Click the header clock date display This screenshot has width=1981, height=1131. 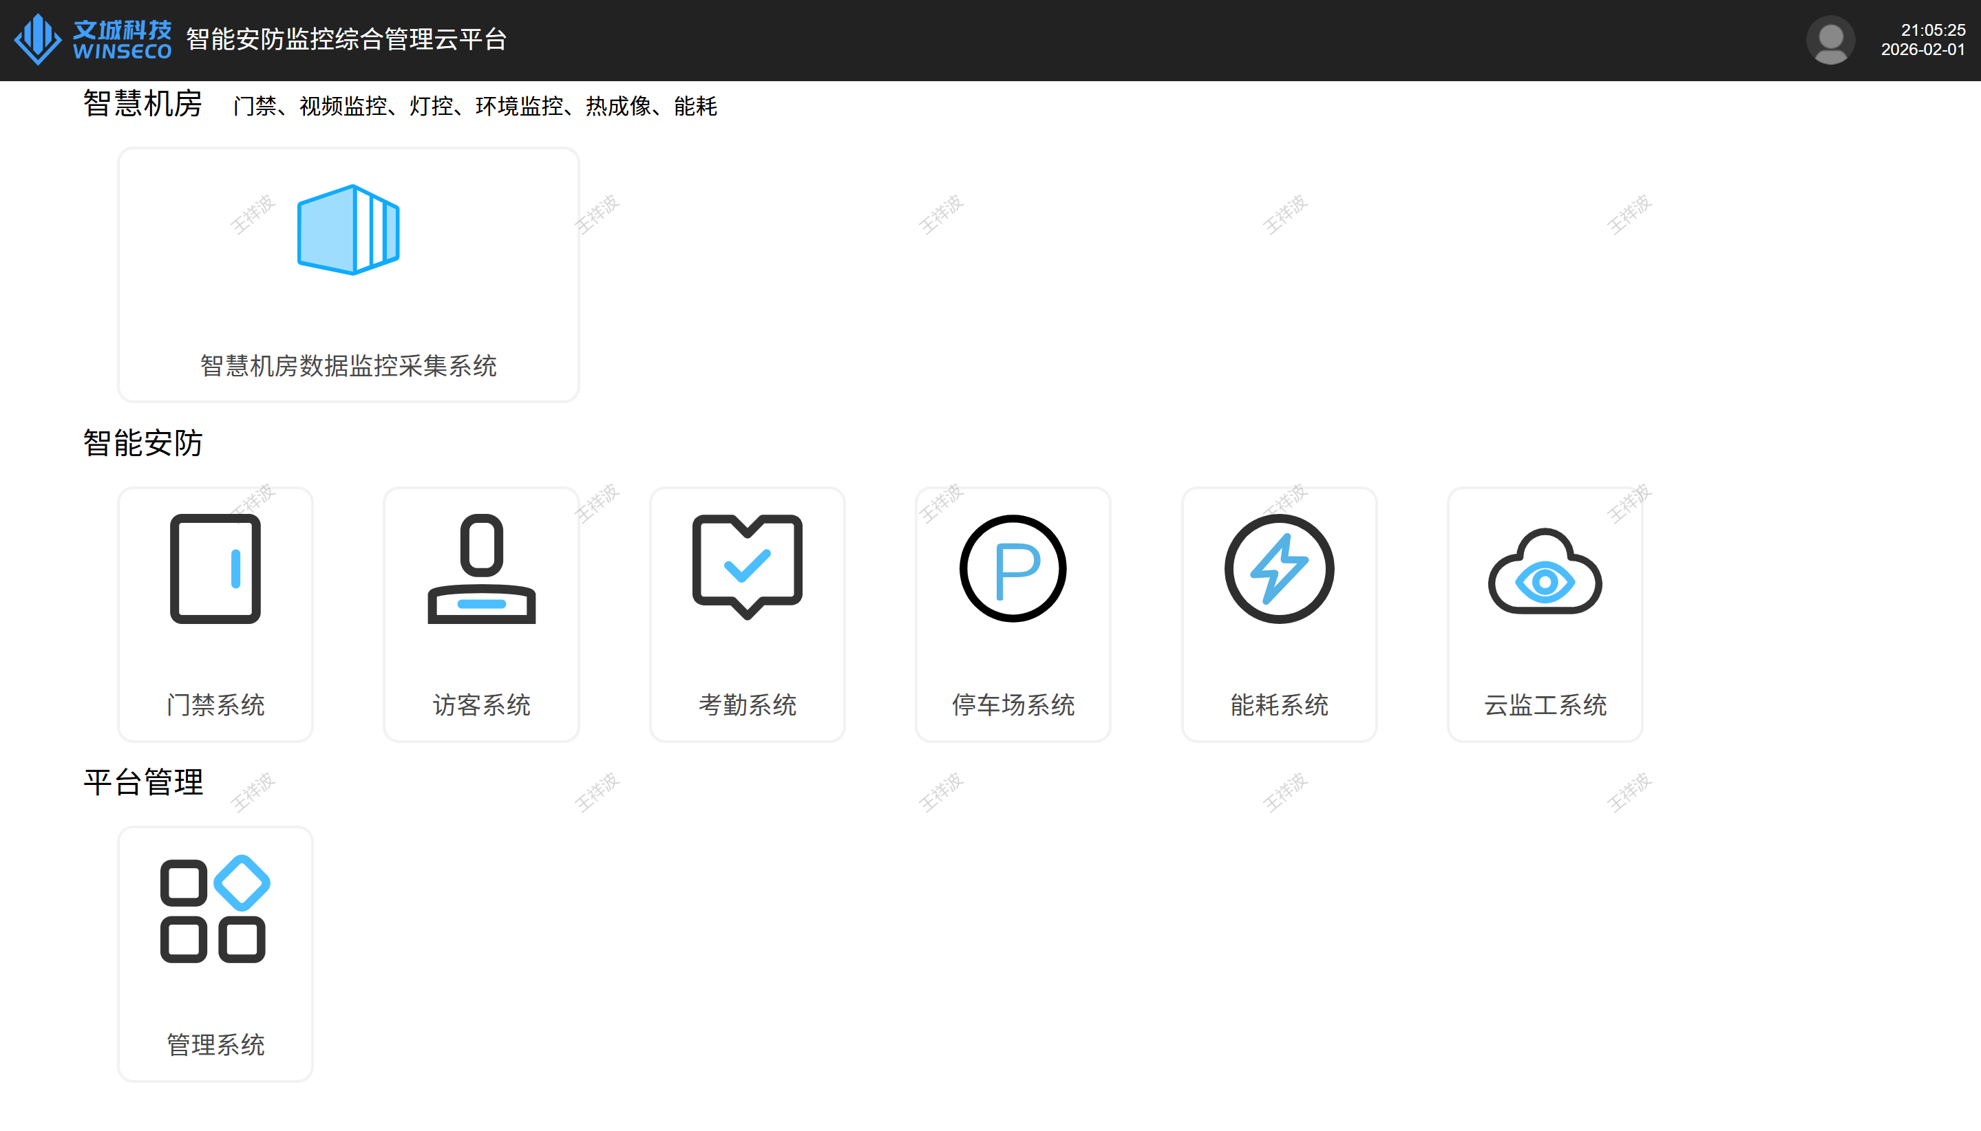[1922, 40]
